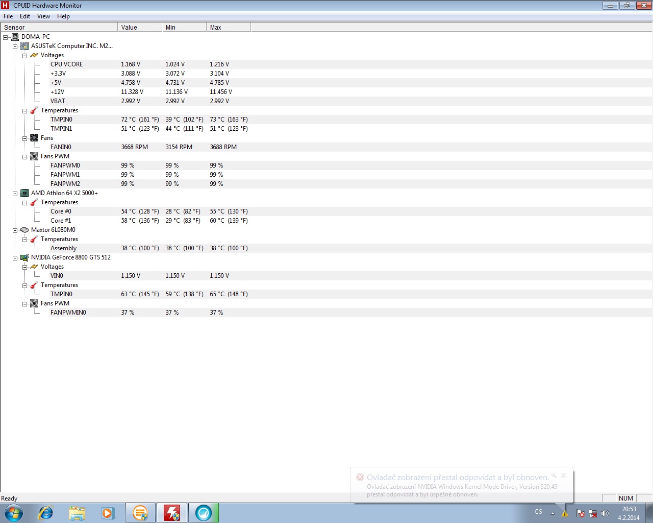Select the VIN0 voltage row
Screen dimensions: 653x523
(351, 276)
